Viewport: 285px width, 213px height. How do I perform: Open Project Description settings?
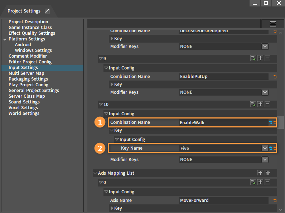[28, 21]
